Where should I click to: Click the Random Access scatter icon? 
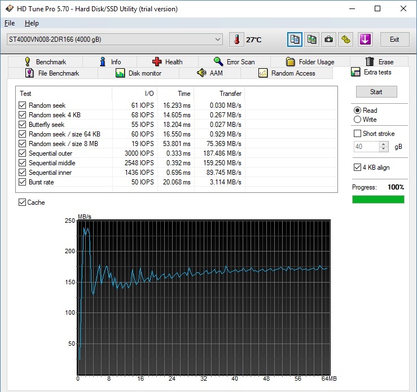tap(263, 73)
